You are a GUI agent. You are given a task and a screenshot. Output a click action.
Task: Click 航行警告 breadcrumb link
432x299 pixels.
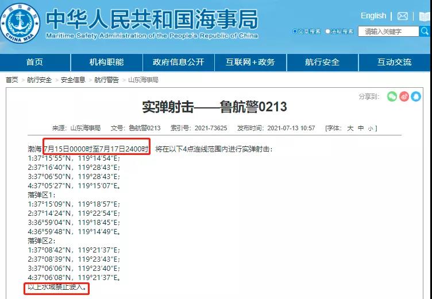click(106, 80)
